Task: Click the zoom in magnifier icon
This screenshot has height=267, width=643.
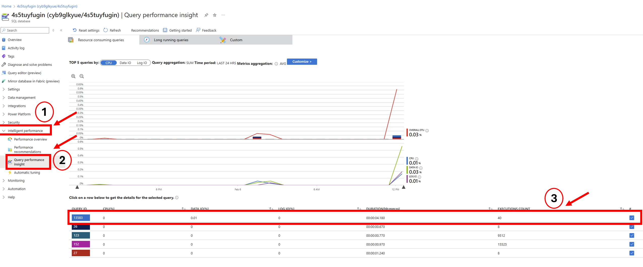Action: click(73, 76)
